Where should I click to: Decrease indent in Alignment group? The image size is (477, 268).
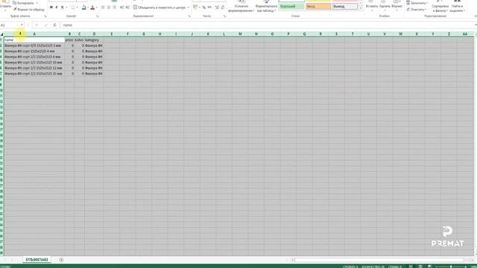point(121,7)
